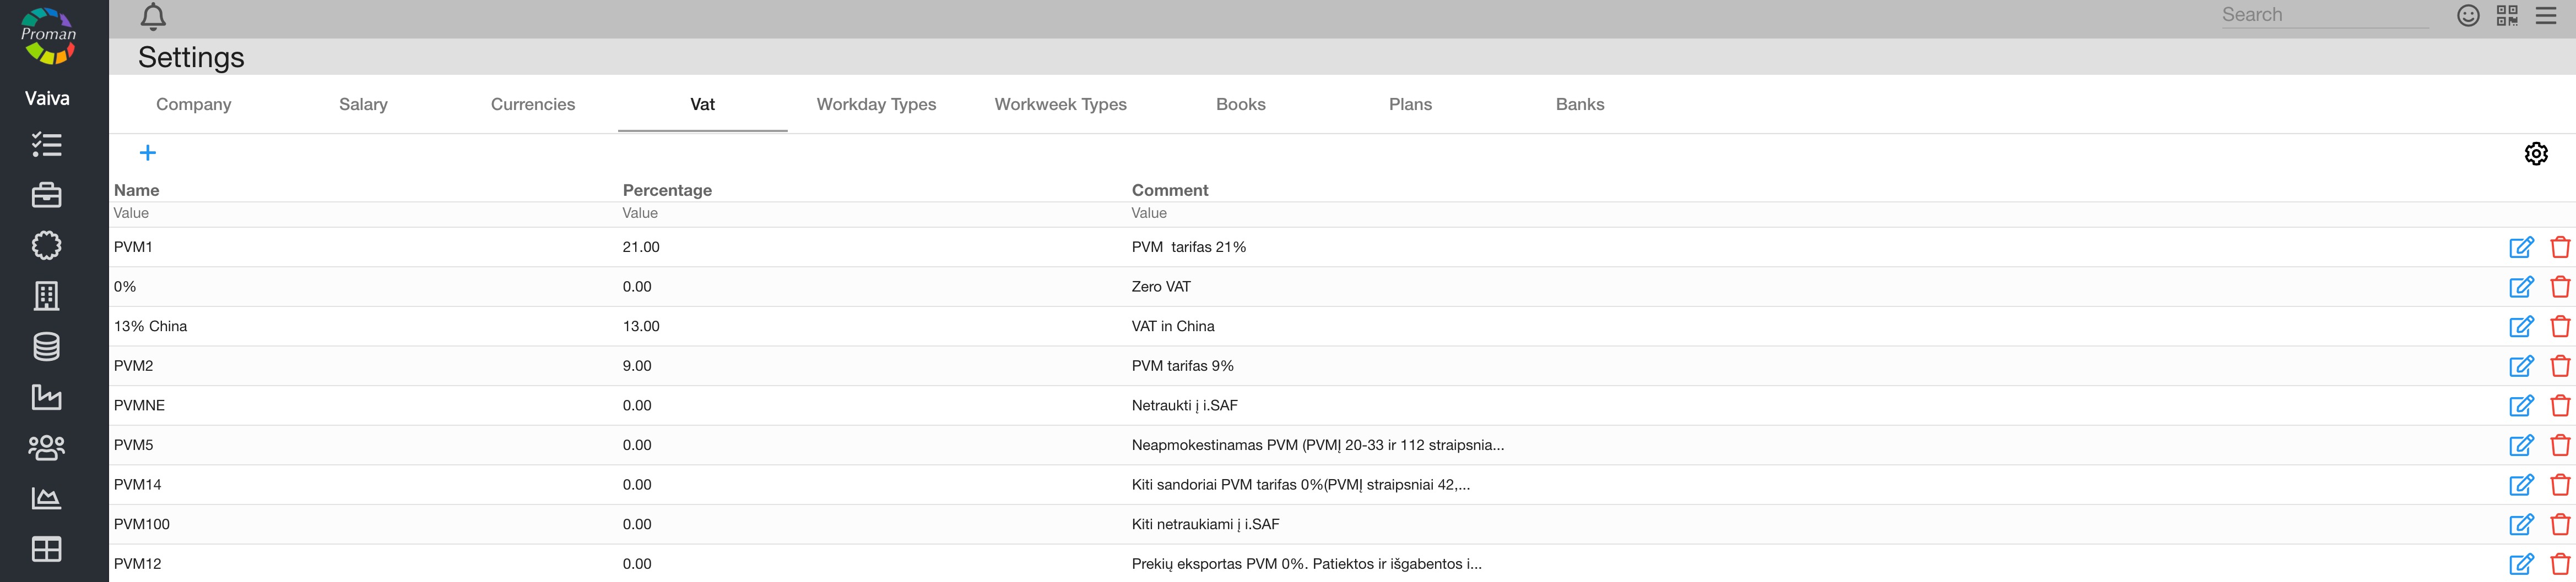
Task: Open the employees group sidebar icon
Action: point(47,447)
